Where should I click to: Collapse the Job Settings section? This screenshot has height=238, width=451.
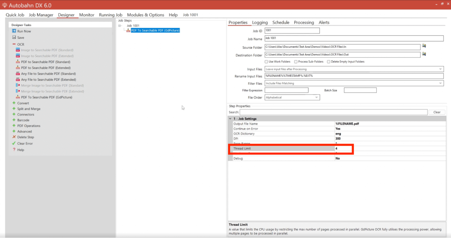pos(231,119)
